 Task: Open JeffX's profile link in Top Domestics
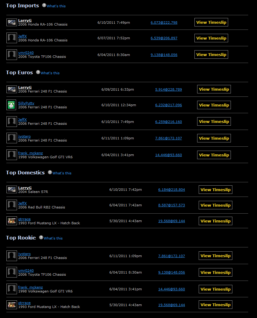[22, 203]
